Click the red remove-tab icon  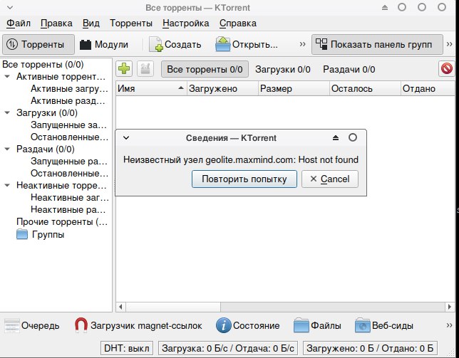[x=447, y=69]
